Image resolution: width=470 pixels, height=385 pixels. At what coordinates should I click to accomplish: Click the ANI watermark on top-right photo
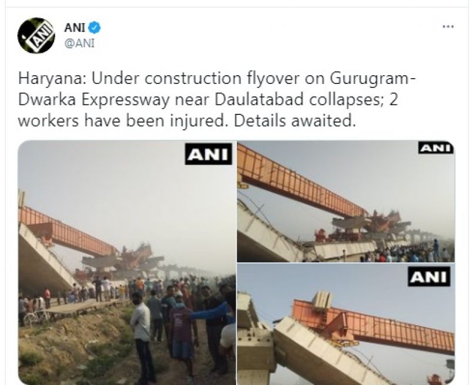click(x=435, y=148)
